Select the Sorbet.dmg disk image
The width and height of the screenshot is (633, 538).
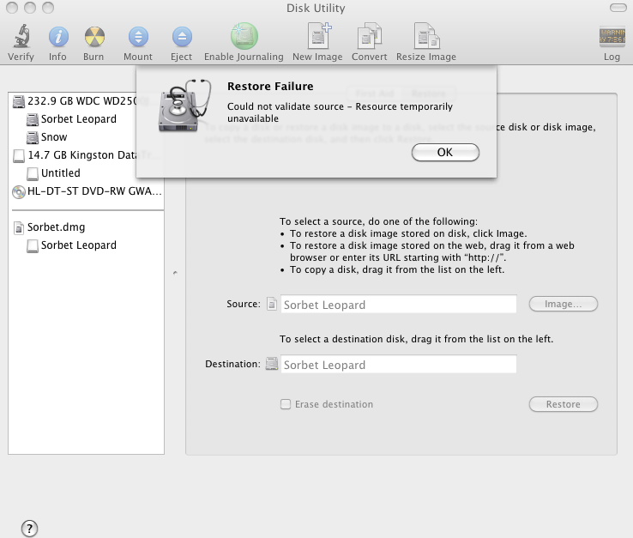point(49,227)
